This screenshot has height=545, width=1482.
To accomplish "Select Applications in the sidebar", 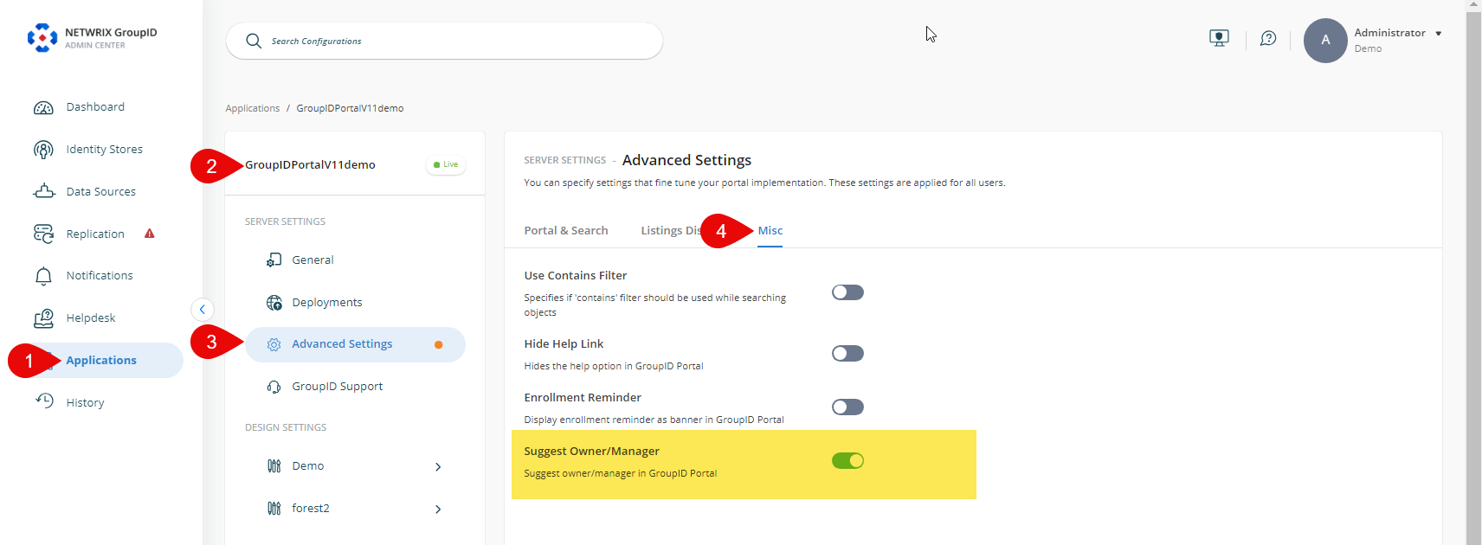I will pyautogui.click(x=101, y=361).
